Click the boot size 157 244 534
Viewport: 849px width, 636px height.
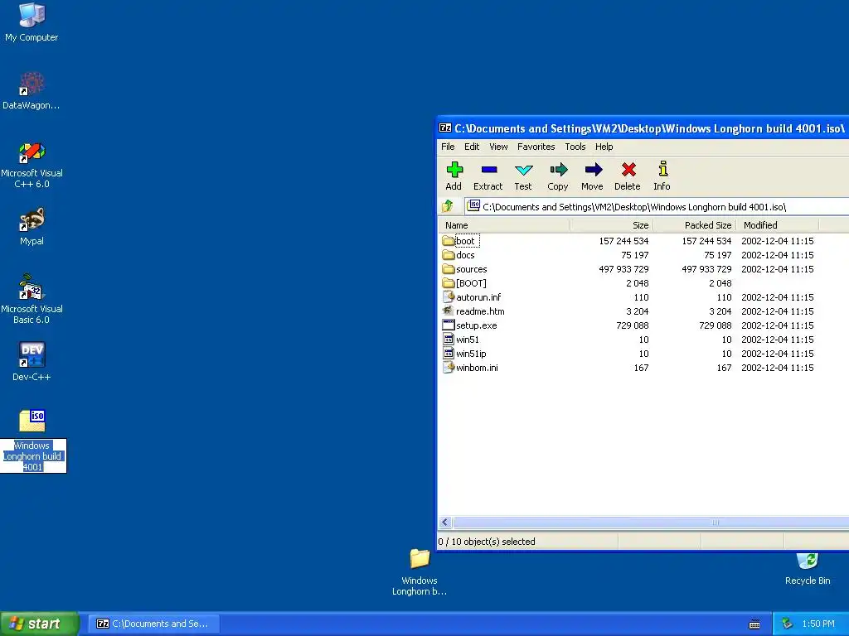point(623,241)
